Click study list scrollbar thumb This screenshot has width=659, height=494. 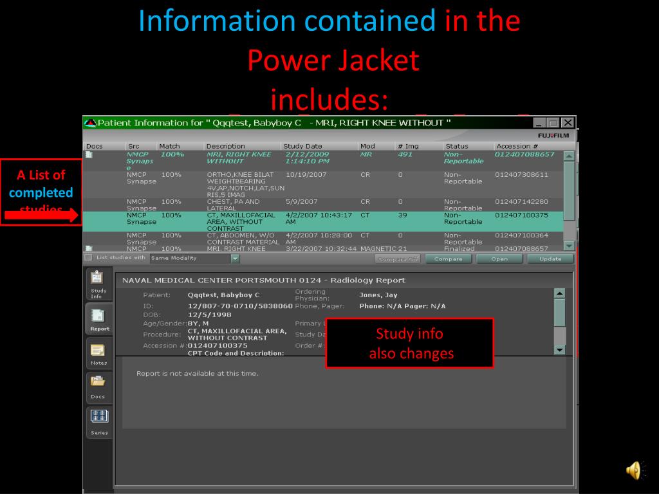pyautogui.click(x=569, y=190)
